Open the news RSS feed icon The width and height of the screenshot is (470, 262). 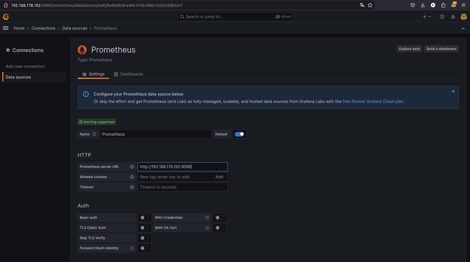[453, 17]
